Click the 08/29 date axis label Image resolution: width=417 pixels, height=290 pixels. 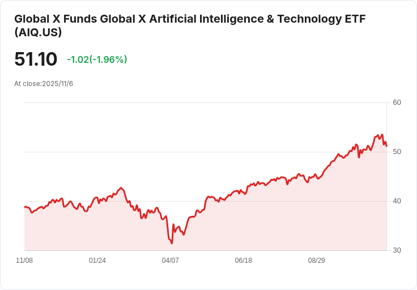(x=317, y=260)
